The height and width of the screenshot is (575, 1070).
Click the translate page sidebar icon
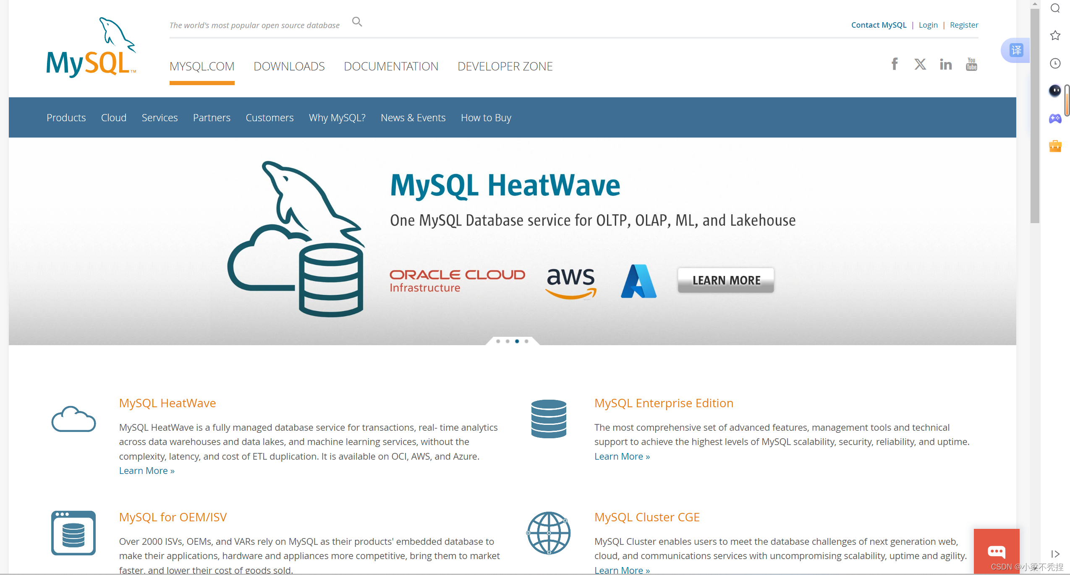1016,50
